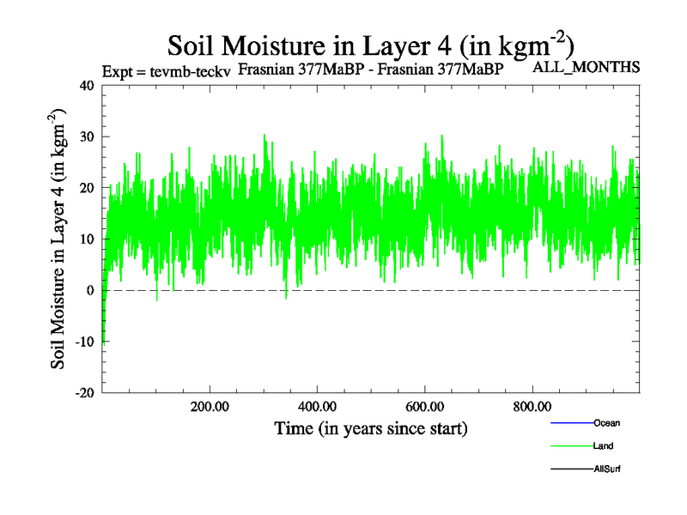
Task: Click the Frasnian 377MaBP subtitle
Action: point(370,70)
